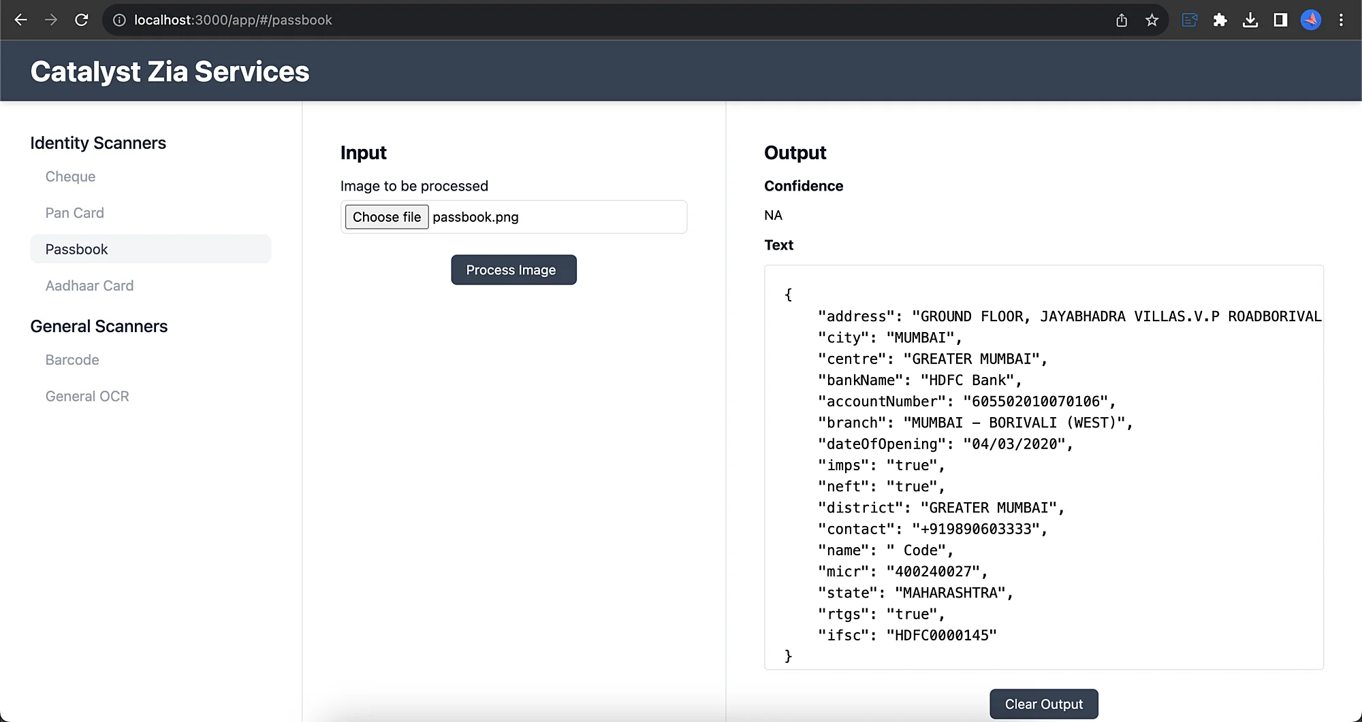Click the Choose file button
The height and width of the screenshot is (722, 1362).
pos(387,217)
